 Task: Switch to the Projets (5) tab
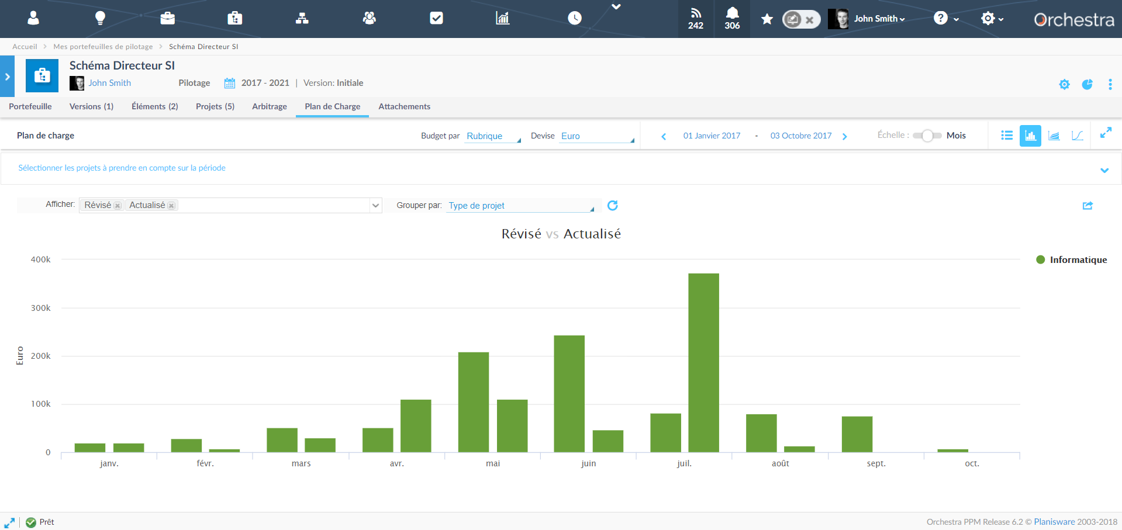tap(215, 106)
